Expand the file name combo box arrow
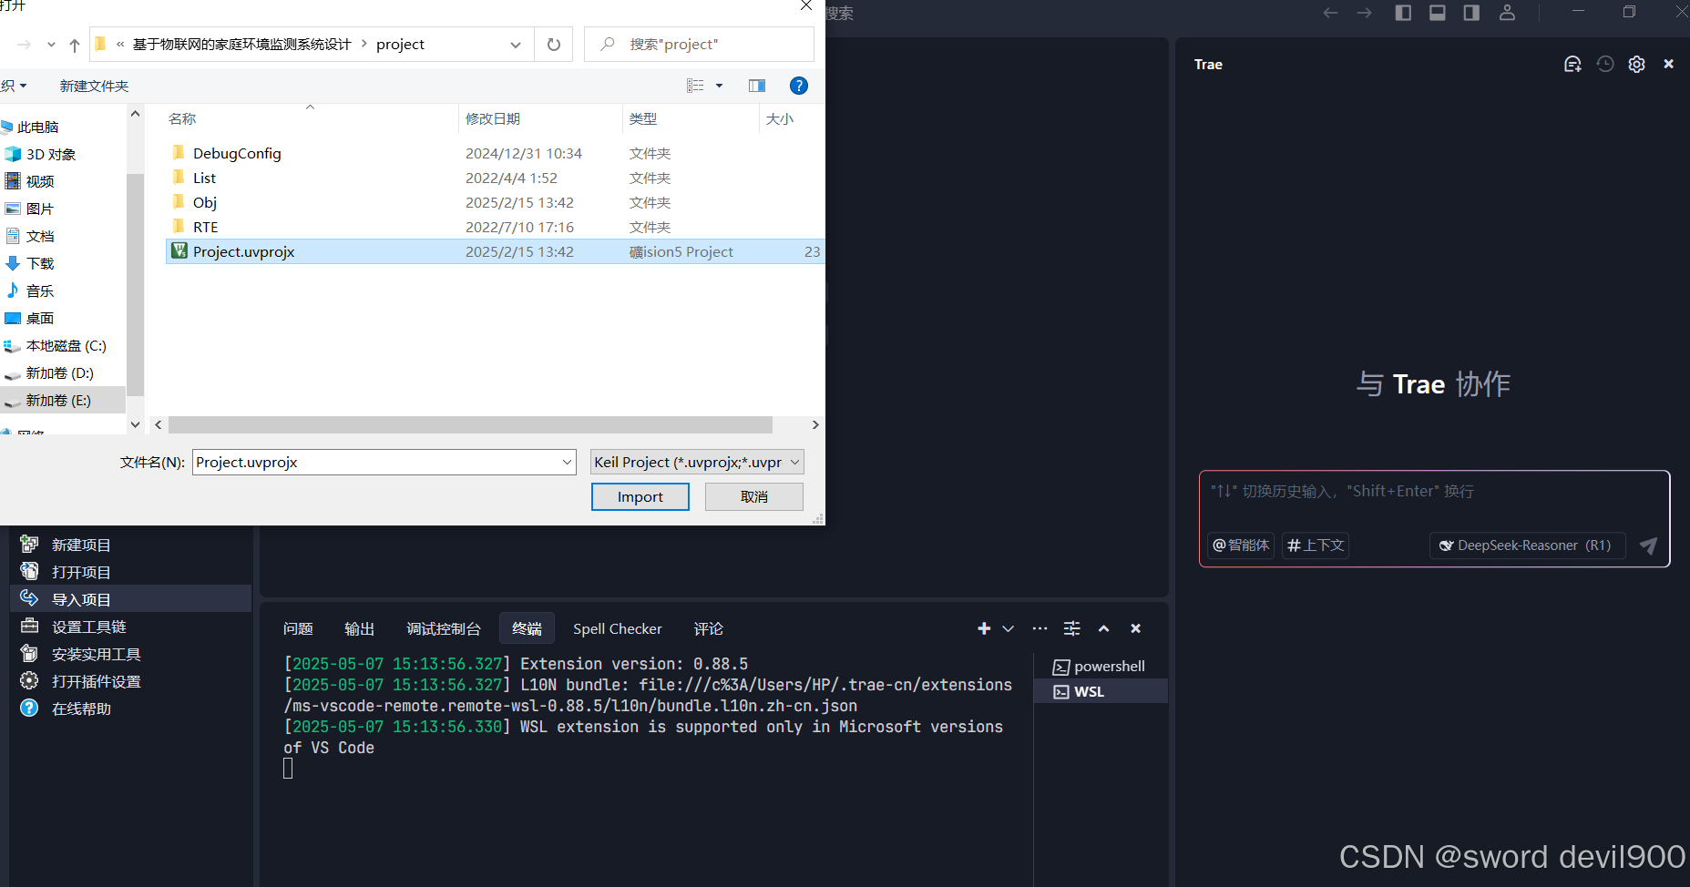The height and width of the screenshot is (887, 1690). tap(567, 463)
